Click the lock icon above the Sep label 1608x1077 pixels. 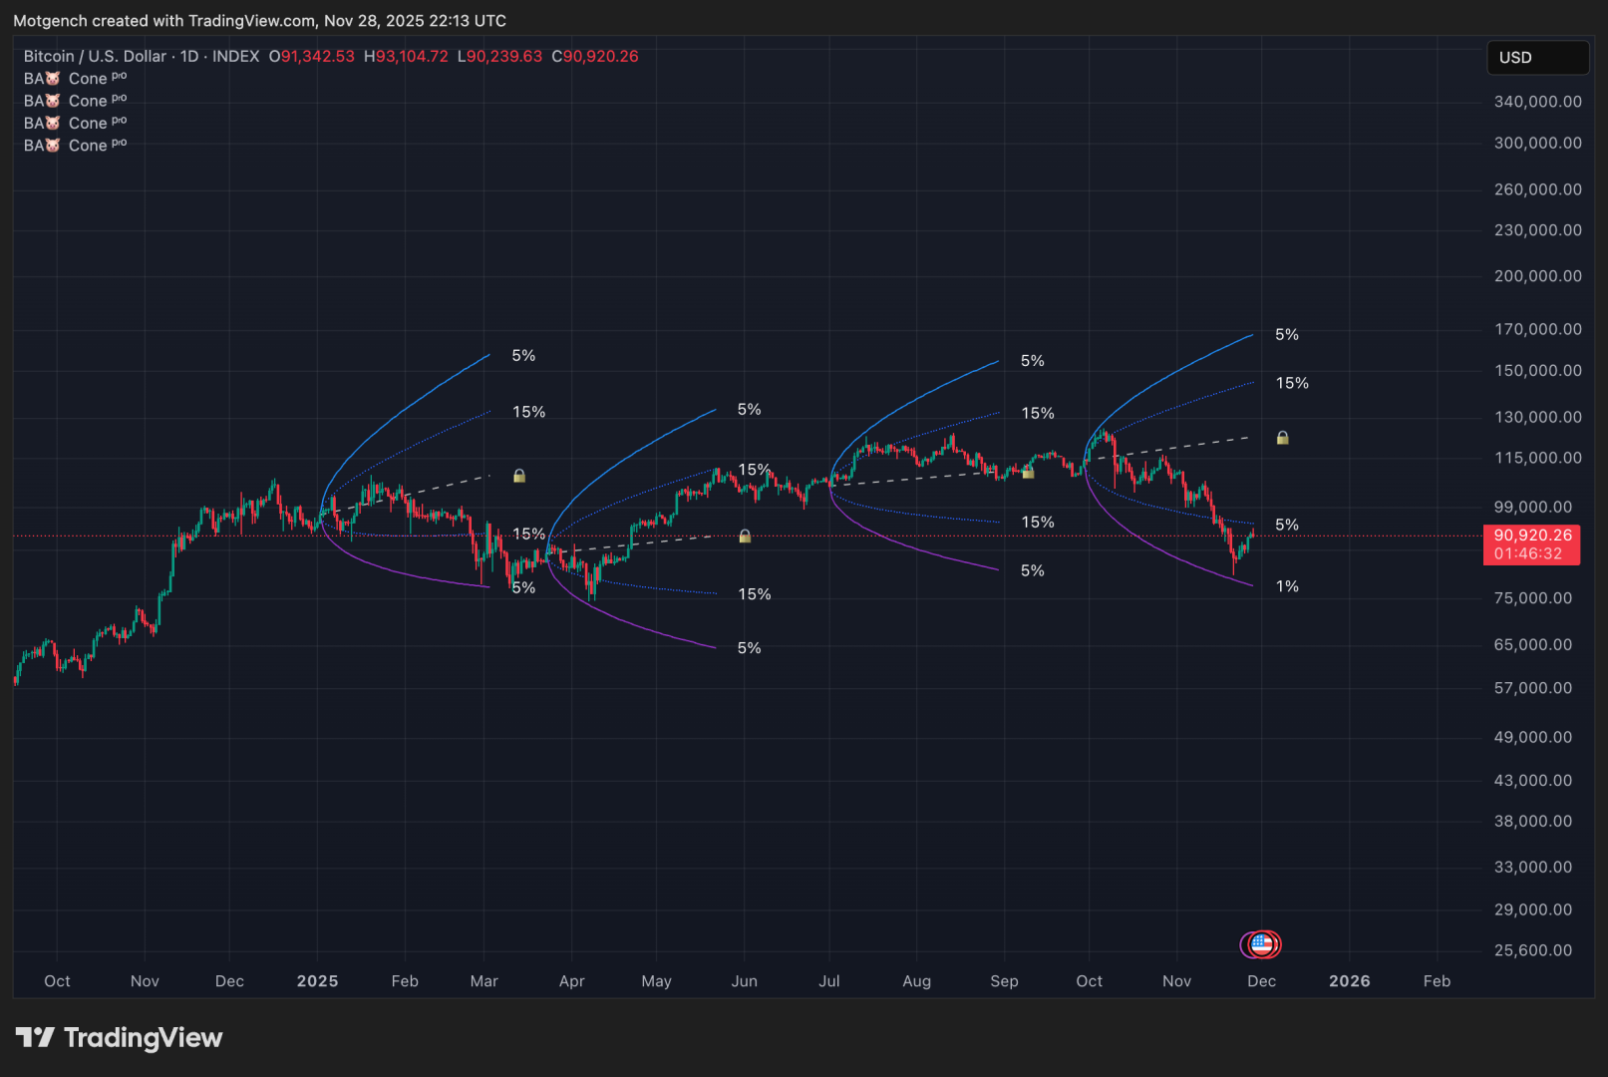point(1028,473)
